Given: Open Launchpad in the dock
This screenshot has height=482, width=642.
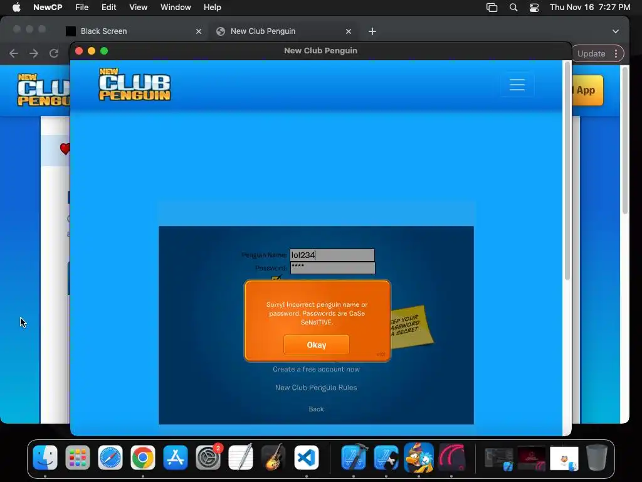Looking at the screenshot, I should coord(77,458).
